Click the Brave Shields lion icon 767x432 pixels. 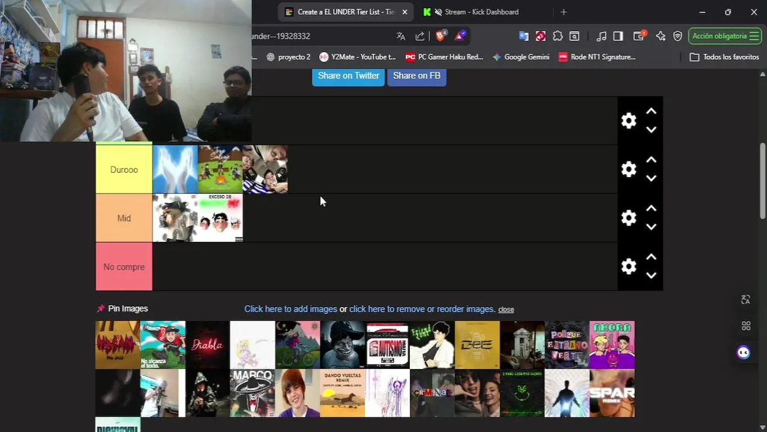click(x=441, y=36)
